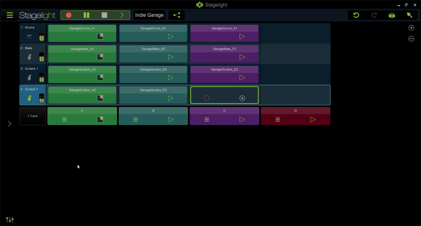Open the Drums track instrument icon

(29, 36)
